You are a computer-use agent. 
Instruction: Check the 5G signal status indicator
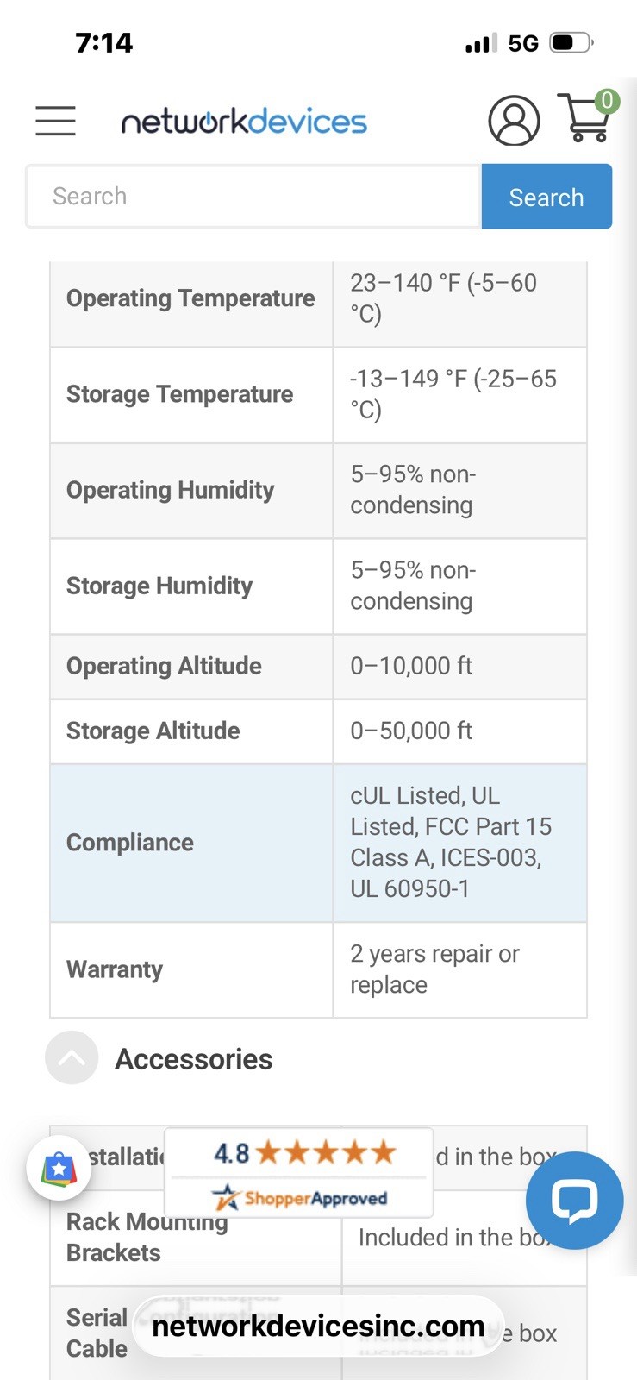tap(523, 43)
